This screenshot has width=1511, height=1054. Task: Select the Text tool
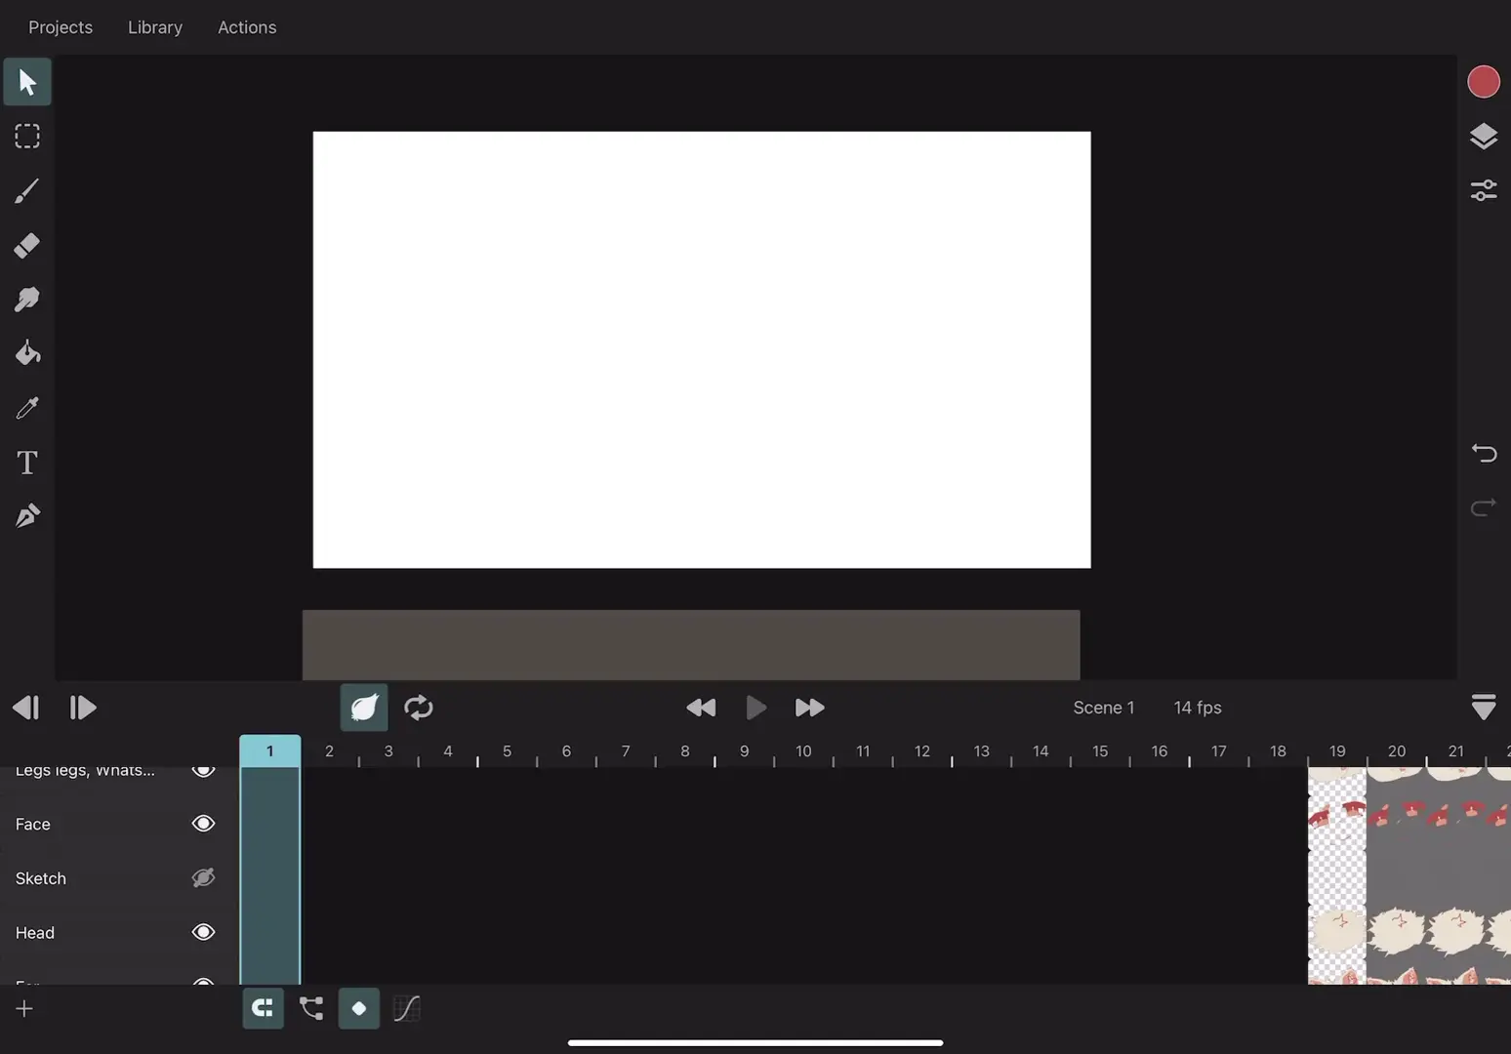coord(26,462)
